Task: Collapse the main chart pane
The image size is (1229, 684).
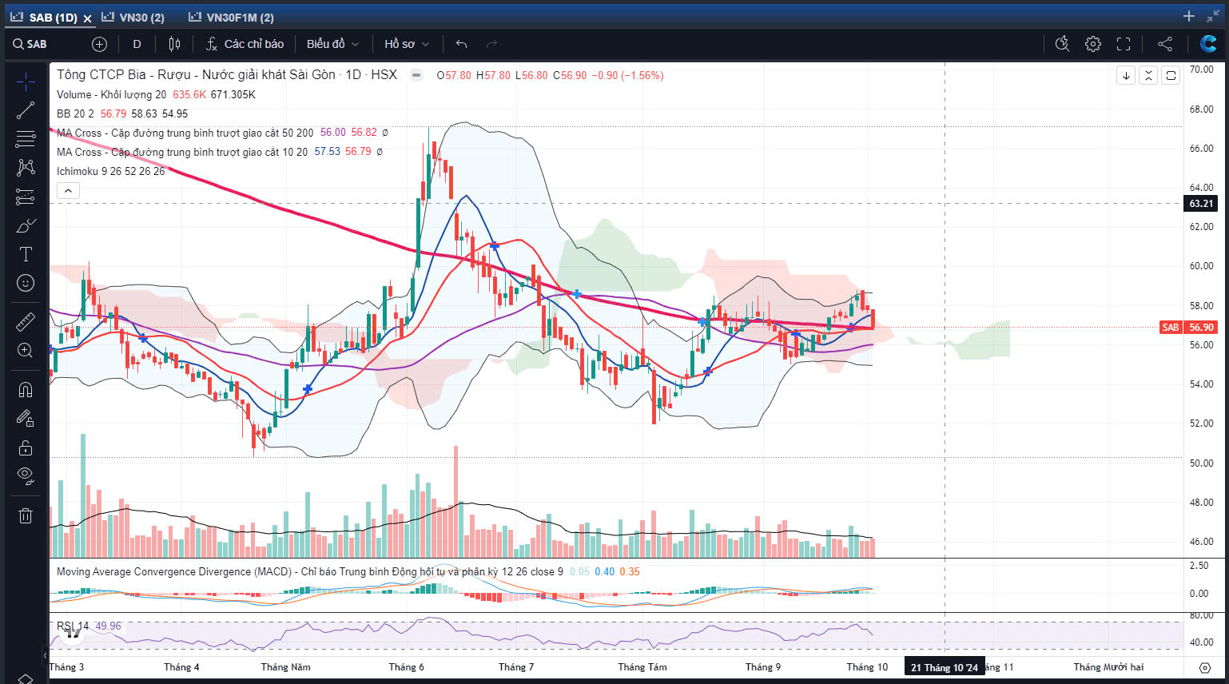Action: click(x=1148, y=75)
